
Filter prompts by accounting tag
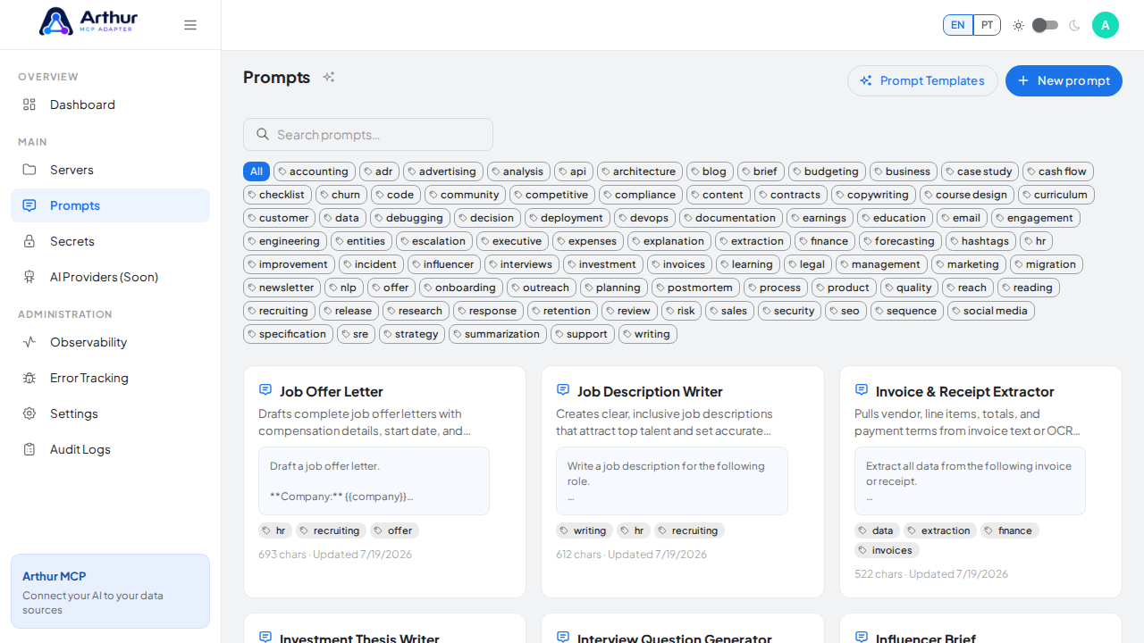[315, 171]
